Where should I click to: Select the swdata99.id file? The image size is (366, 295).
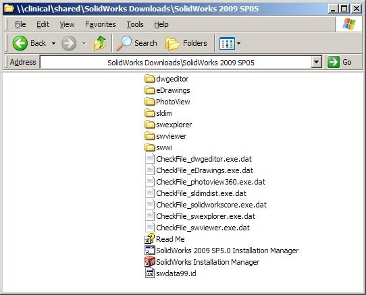pyautogui.click(x=170, y=273)
